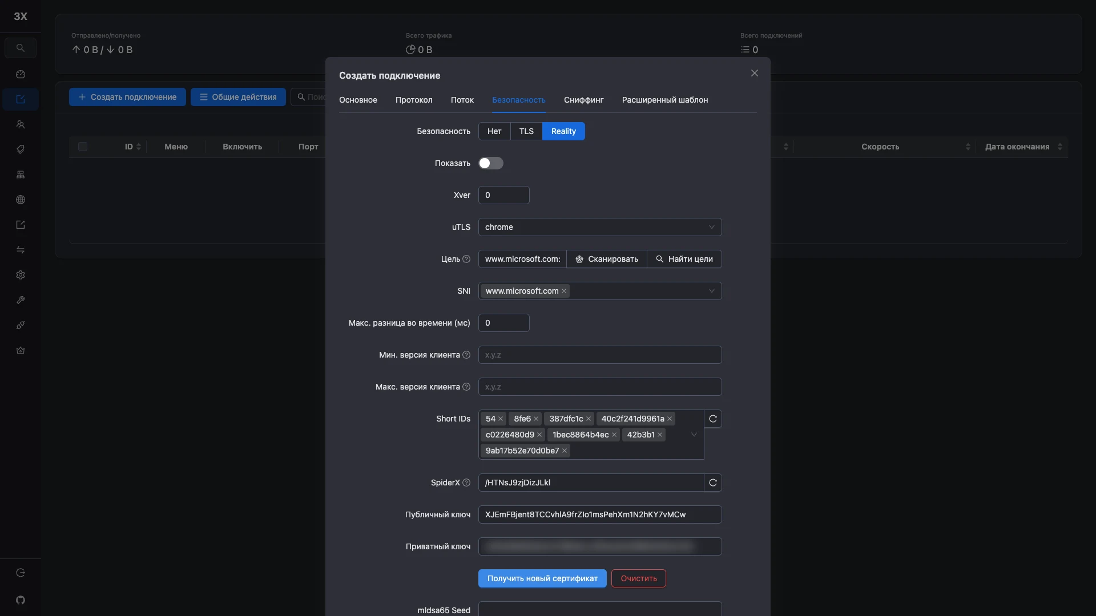The width and height of the screenshot is (1096, 616).
Task: Open the settings gear icon in sidebar
Action: point(21,275)
